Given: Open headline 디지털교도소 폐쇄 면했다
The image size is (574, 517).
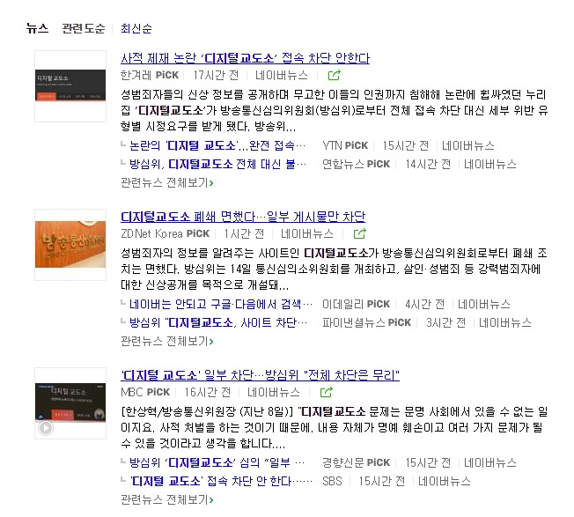Looking at the screenshot, I should 243,217.
